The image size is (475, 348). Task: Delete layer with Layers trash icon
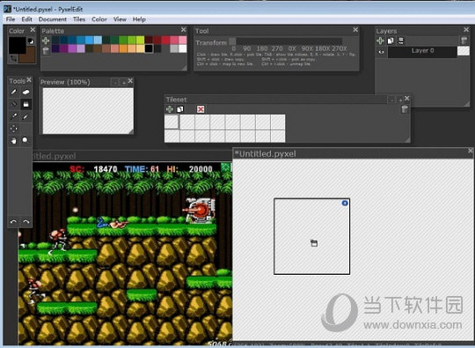coord(464,41)
